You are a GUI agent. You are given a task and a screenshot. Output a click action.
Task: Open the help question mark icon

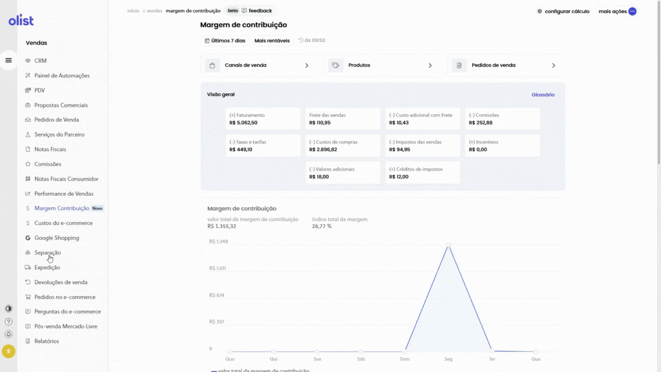(x=9, y=321)
